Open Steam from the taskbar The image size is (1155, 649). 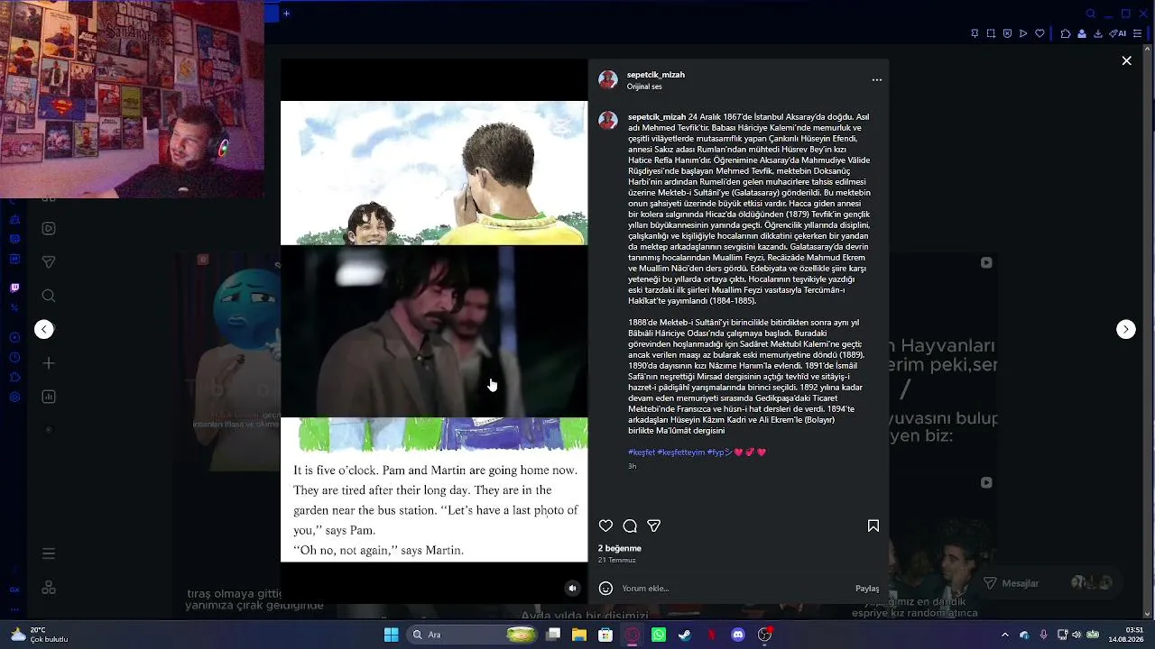685,635
